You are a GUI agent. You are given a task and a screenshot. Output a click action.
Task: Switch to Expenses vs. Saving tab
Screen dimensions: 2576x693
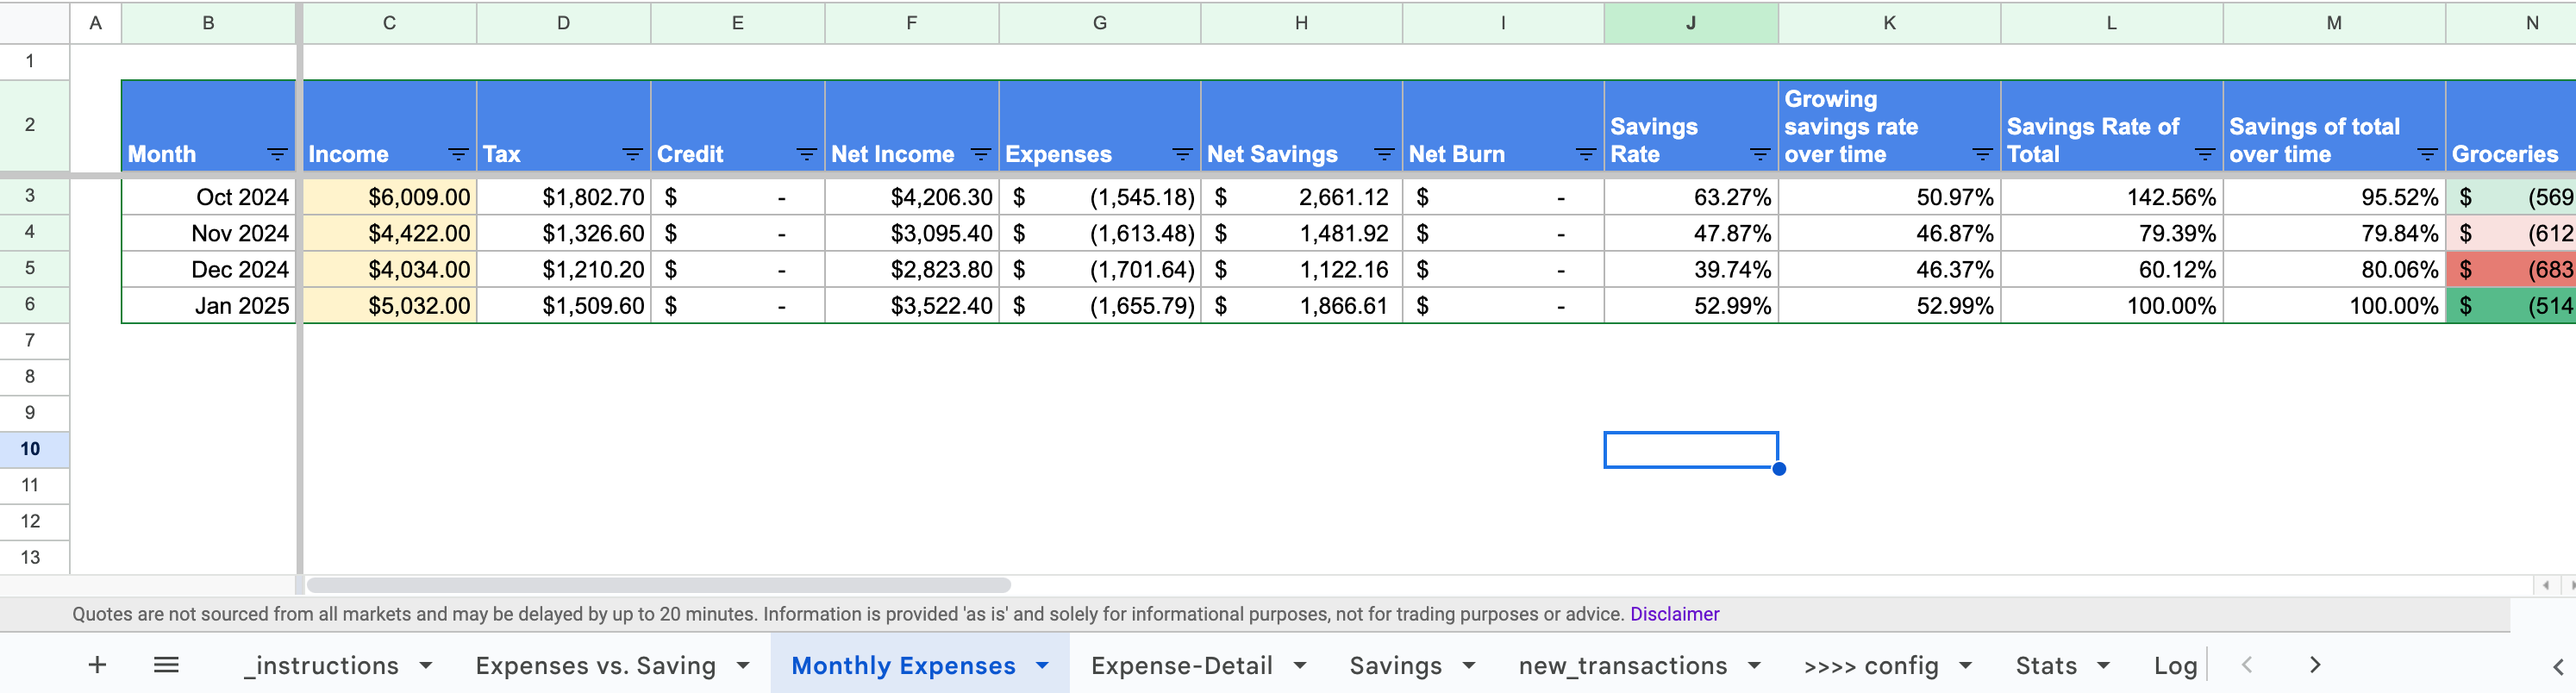click(595, 666)
